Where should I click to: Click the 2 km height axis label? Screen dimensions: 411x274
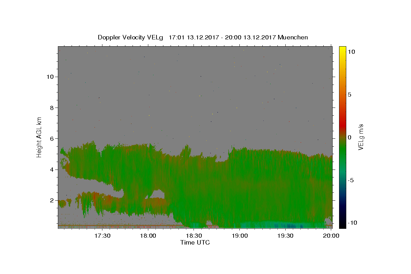pos(52,200)
